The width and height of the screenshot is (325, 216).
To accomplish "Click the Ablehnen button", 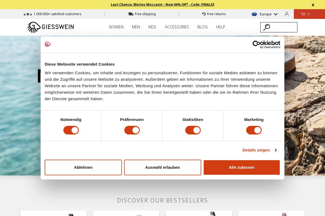I will click(83, 167).
